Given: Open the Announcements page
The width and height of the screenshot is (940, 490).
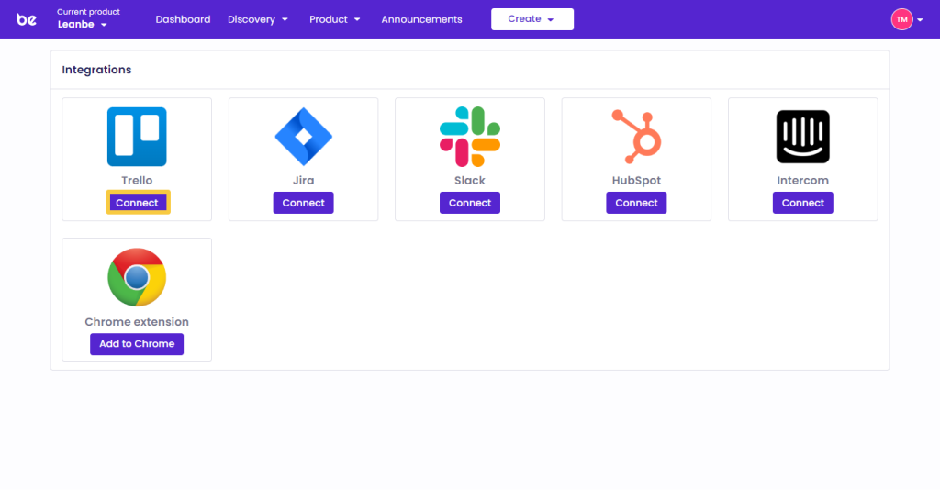Looking at the screenshot, I should click(421, 19).
